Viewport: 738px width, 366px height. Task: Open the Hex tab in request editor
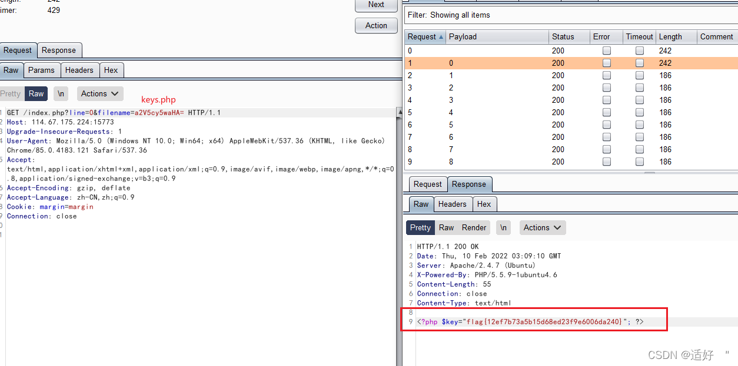[x=111, y=70]
